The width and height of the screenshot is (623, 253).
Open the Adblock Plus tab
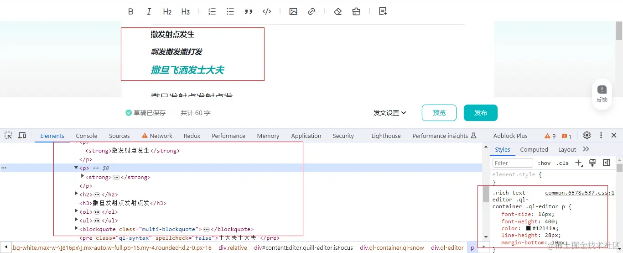pyautogui.click(x=510, y=136)
